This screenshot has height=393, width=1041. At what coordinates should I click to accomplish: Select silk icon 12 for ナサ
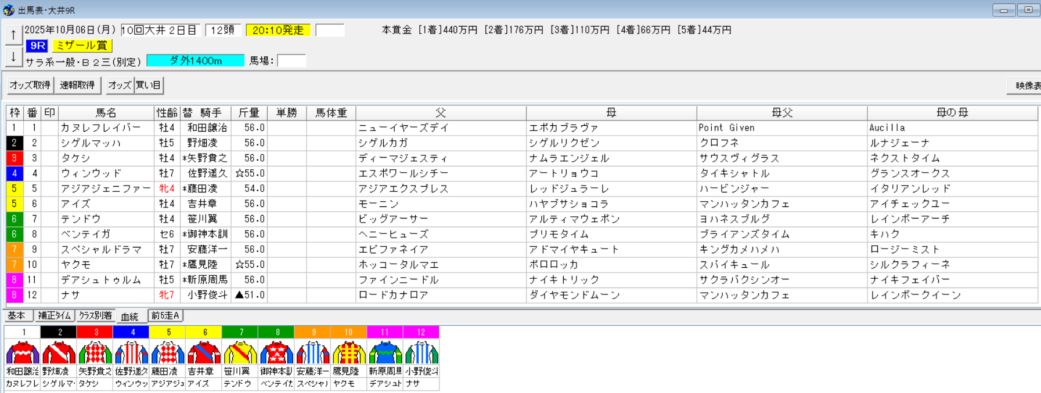[421, 352]
